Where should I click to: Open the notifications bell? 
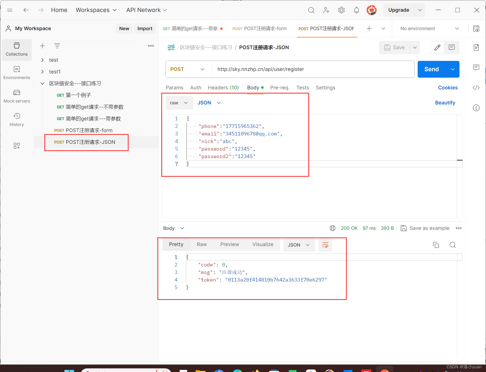coord(357,10)
